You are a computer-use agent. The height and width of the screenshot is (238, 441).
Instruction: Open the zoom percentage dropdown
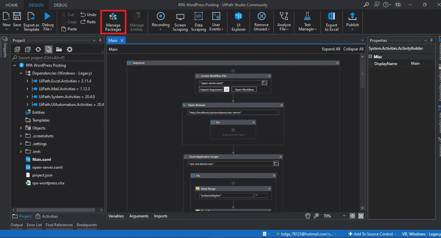click(344, 216)
